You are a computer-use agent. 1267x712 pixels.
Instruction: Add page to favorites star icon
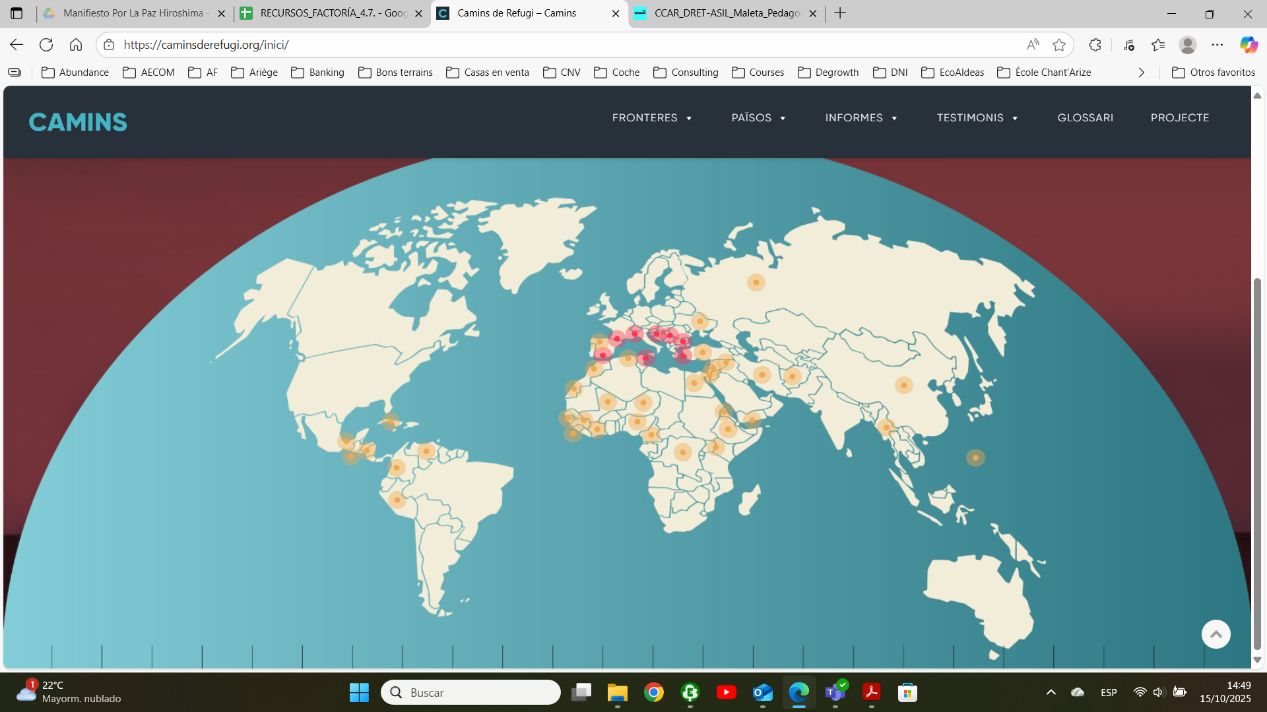(x=1059, y=45)
